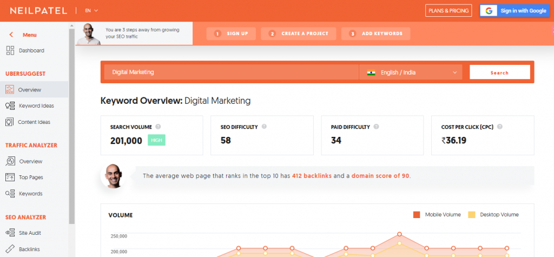Click the step 3 number badge
Viewport: 554px width, 257px height.
[x=352, y=34]
